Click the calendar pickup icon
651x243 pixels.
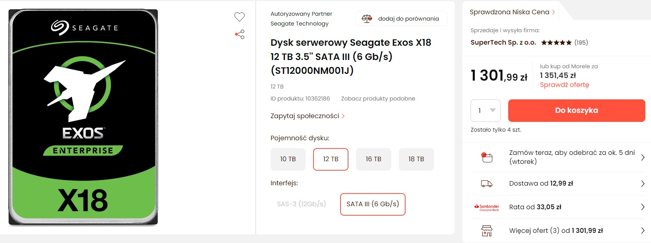point(487,157)
